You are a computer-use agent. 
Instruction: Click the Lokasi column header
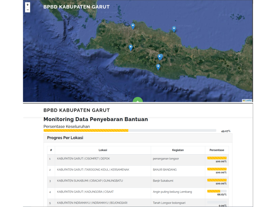(102, 150)
